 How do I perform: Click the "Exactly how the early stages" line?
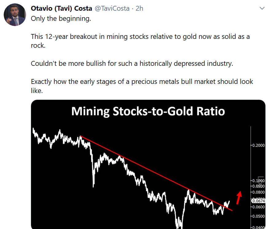click(x=142, y=82)
